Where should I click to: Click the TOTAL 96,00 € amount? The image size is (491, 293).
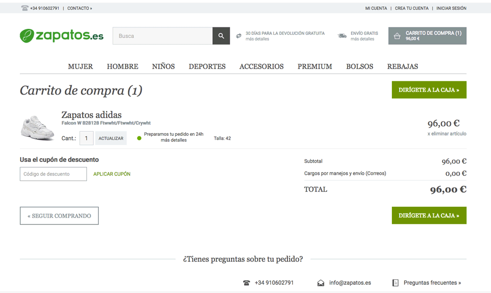pyautogui.click(x=448, y=189)
